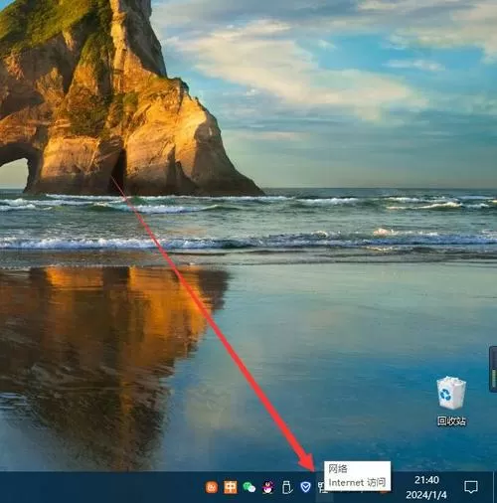Click the 'Internet 访问' tooltip line
The width and height of the screenshot is (497, 503).
pos(357,482)
